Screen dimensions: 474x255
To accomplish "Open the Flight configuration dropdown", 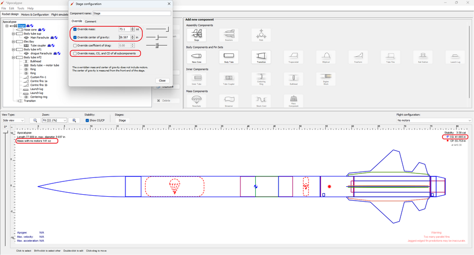I will coord(434,121).
